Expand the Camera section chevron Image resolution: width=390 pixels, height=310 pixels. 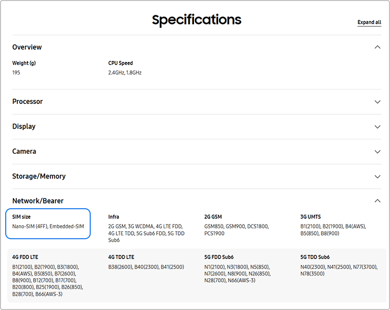coord(377,152)
